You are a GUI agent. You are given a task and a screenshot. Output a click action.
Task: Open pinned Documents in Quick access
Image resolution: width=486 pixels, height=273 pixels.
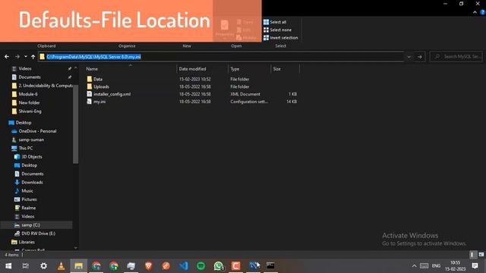coord(30,77)
